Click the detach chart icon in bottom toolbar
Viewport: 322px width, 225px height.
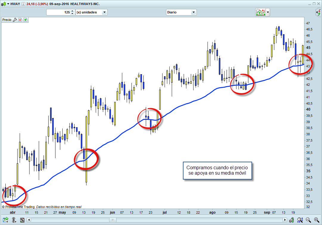tap(5, 220)
